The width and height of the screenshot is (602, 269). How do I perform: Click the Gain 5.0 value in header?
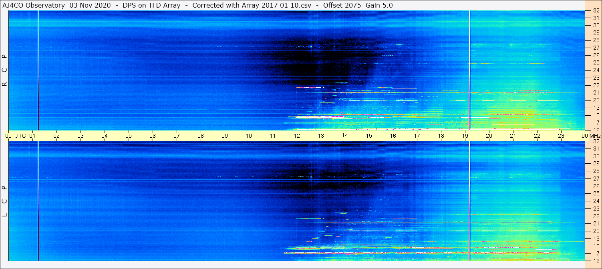click(379, 5)
